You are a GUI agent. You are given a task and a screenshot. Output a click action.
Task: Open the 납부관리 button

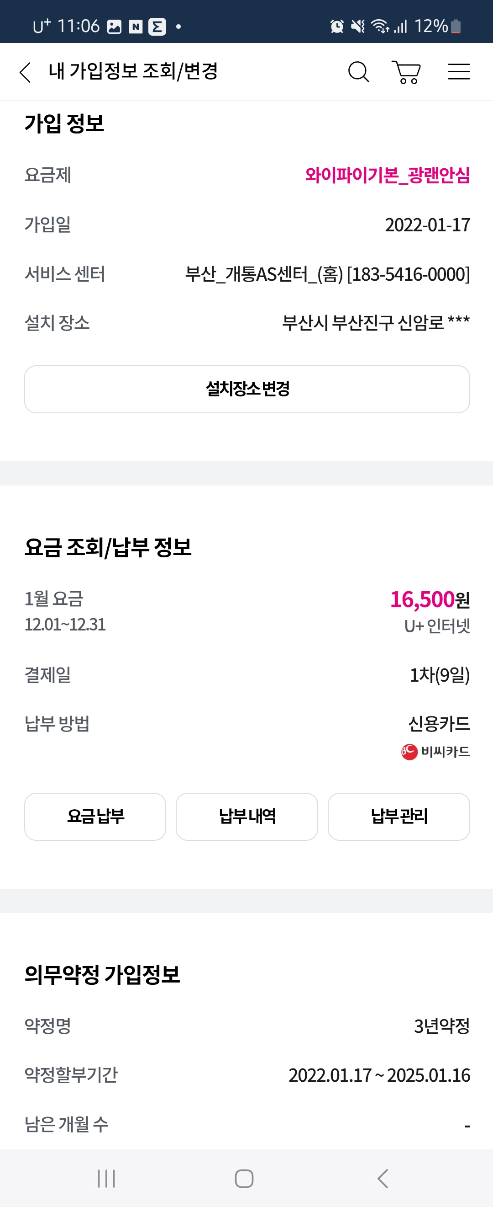(399, 816)
